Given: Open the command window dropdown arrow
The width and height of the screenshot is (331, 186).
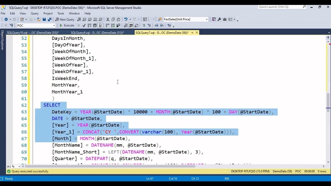Looking at the screenshot, I should [234, 19].
